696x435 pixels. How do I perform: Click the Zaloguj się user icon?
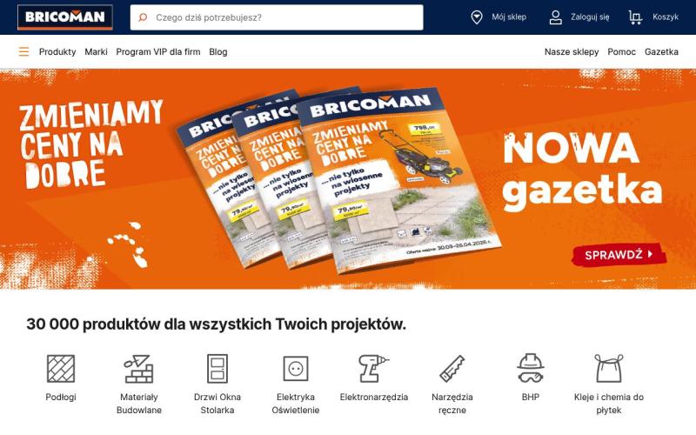tap(555, 17)
